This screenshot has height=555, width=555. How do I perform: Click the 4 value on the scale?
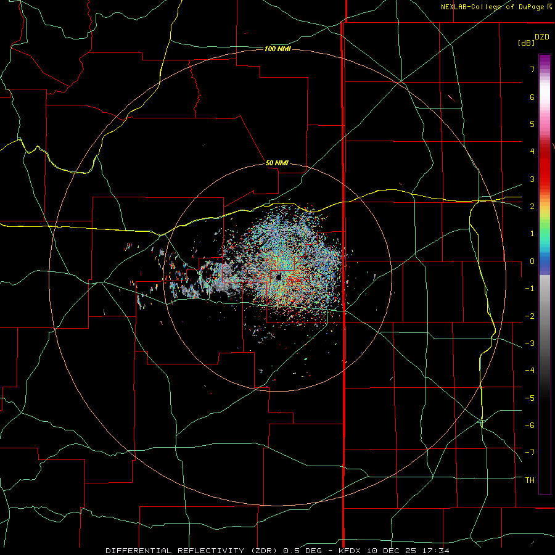tap(532, 152)
